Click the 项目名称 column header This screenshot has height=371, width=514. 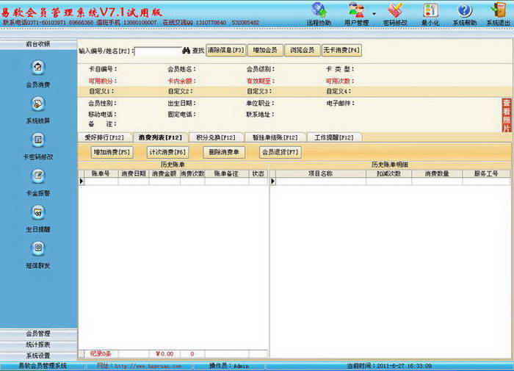(x=321, y=173)
